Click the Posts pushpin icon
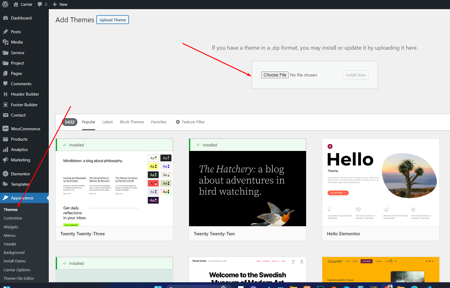Viewport: 450px width, 288px height. tap(5, 32)
